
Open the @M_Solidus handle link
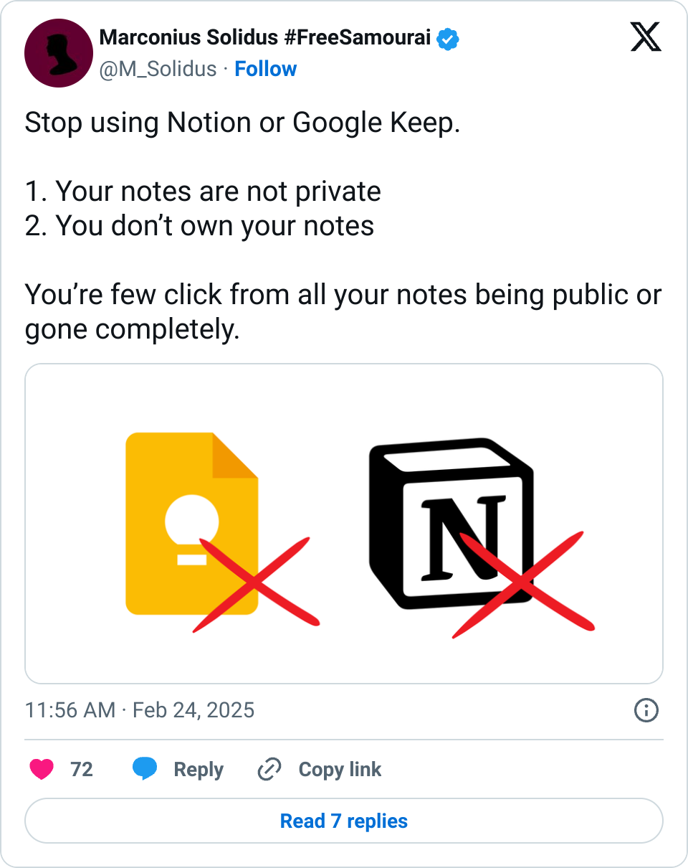(x=158, y=69)
